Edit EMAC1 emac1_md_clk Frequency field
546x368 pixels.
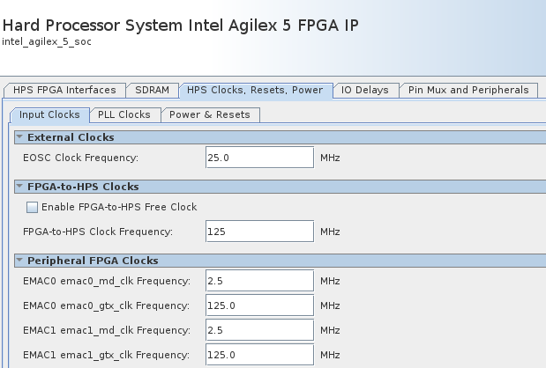(259, 330)
